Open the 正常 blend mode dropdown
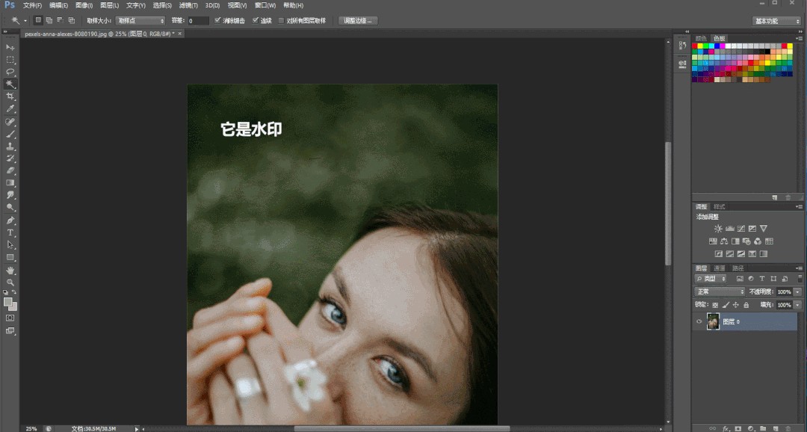Screen dimensions: 807x432 pos(720,291)
